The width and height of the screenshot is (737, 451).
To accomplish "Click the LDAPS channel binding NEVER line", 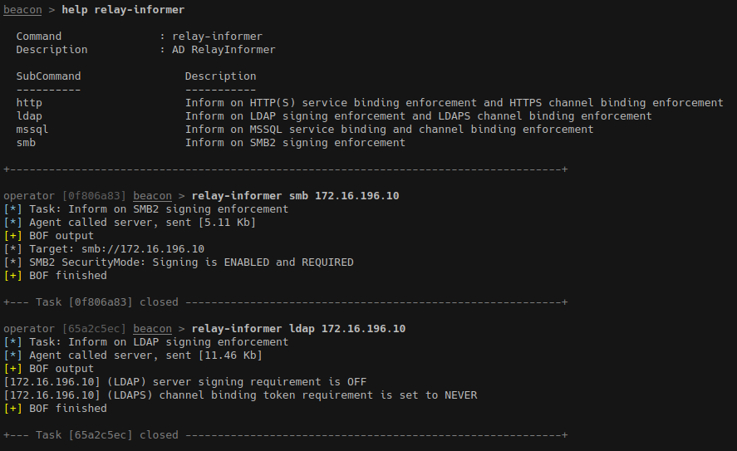I will point(240,395).
